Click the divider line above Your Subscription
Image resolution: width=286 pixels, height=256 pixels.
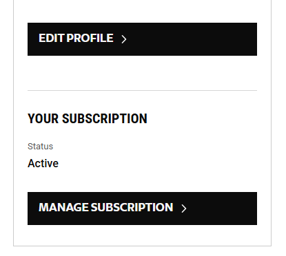pos(142,90)
